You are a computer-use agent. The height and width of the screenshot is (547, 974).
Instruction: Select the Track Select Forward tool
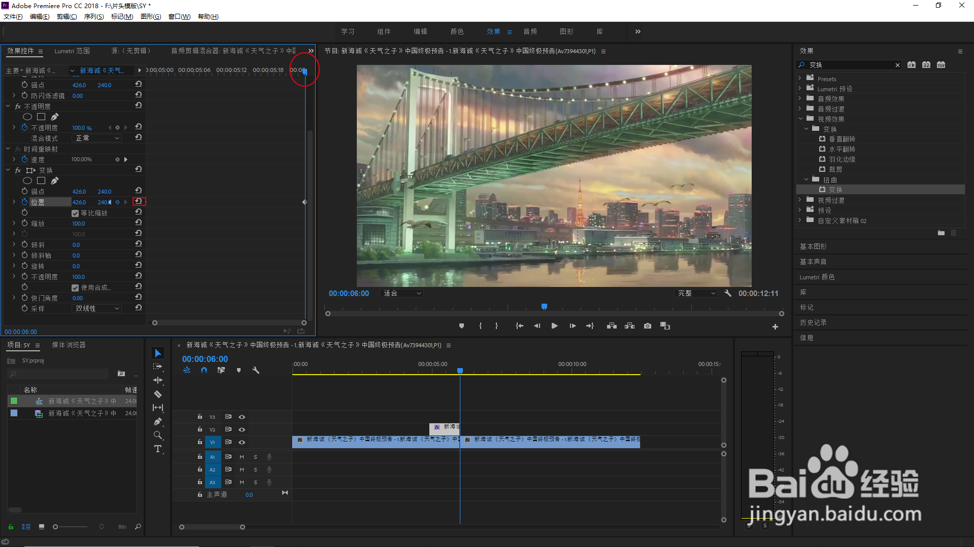coord(158,367)
